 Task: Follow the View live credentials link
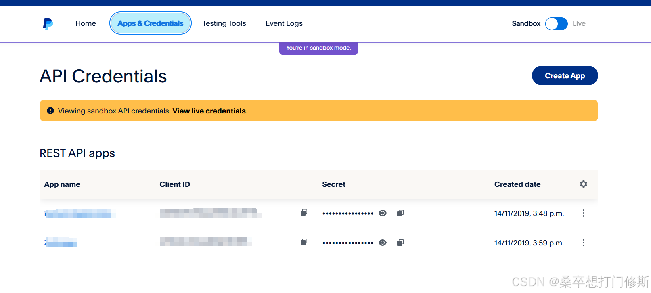point(209,111)
